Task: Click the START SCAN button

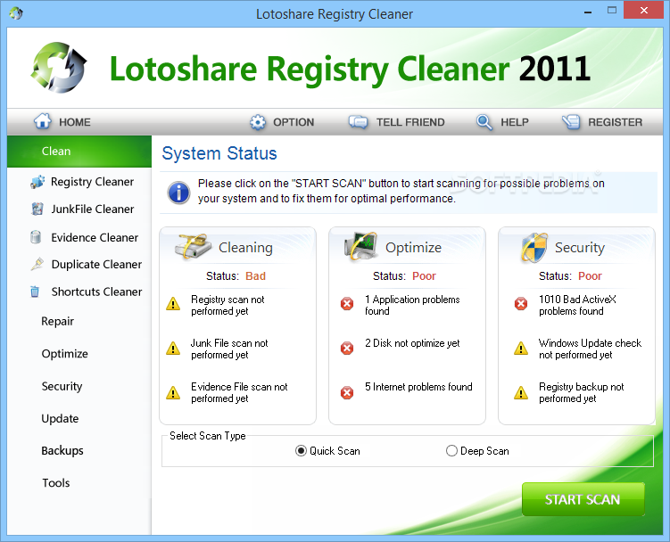Action: (583, 499)
